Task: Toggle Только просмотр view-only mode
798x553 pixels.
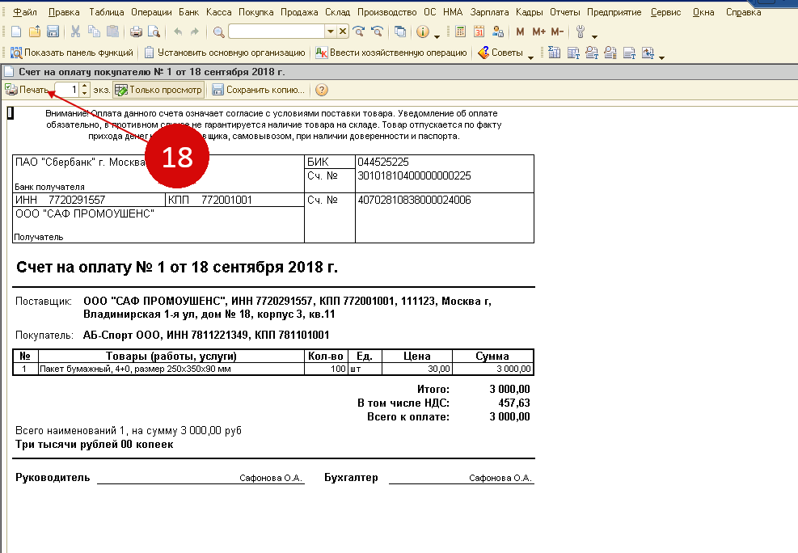Action: coord(158,90)
